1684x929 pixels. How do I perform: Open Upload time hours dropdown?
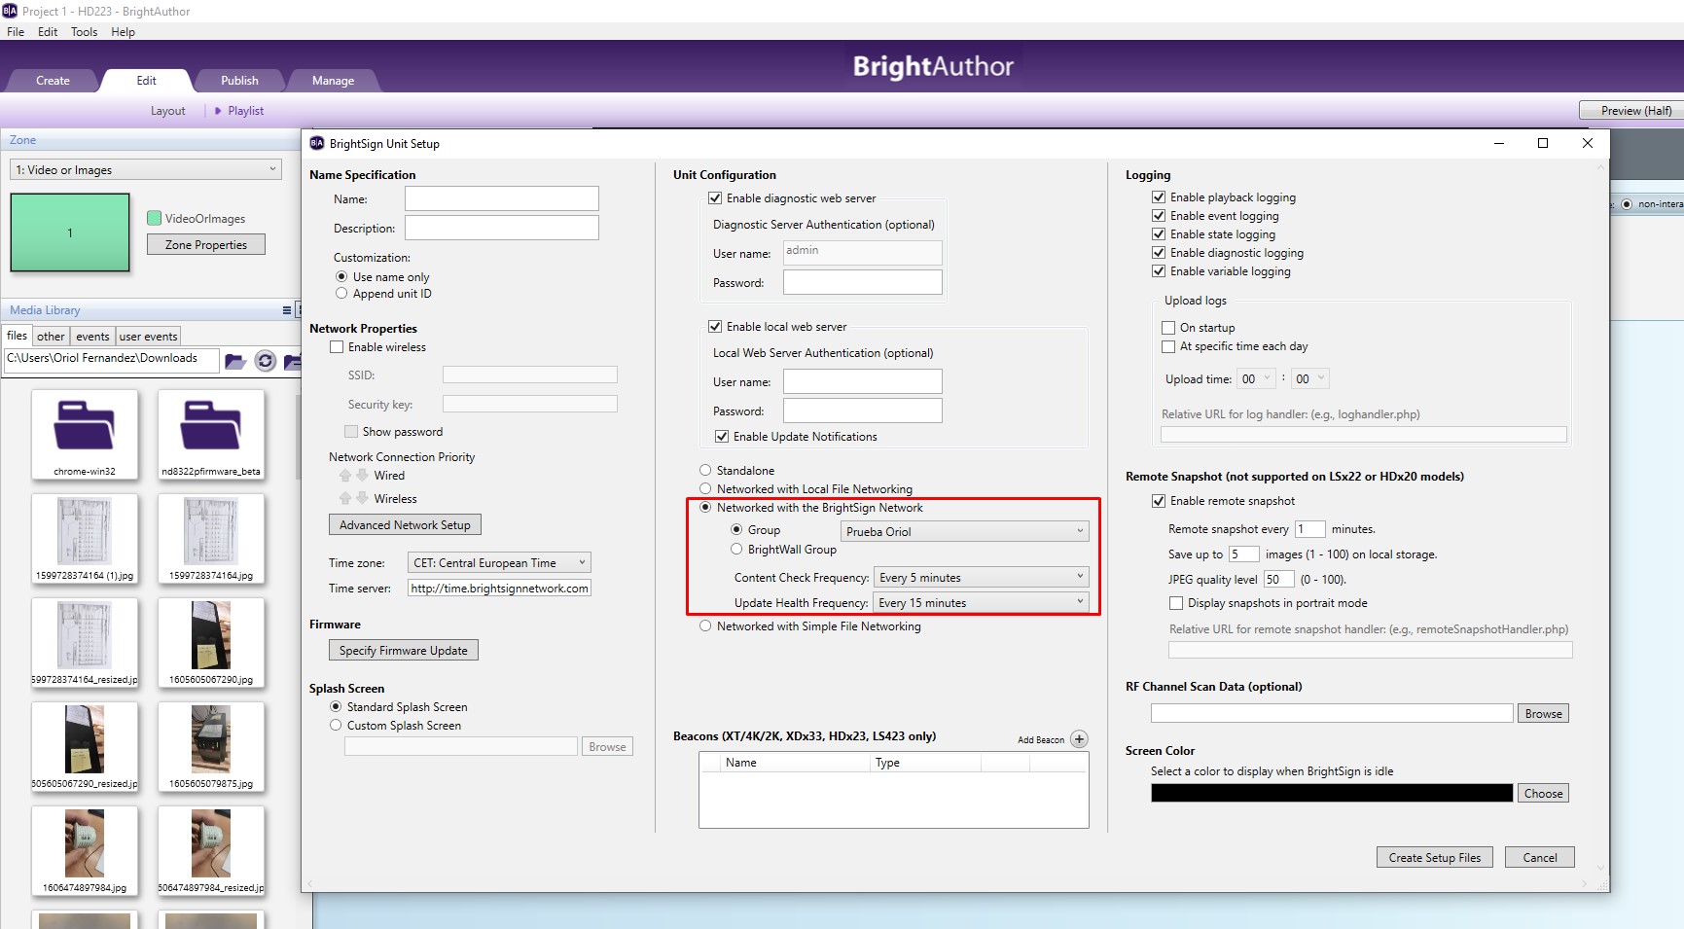pos(1256,379)
